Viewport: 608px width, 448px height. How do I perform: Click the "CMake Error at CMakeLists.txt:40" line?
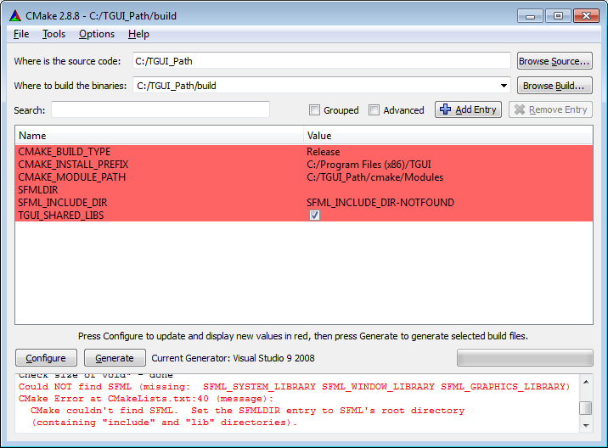point(146,399)
